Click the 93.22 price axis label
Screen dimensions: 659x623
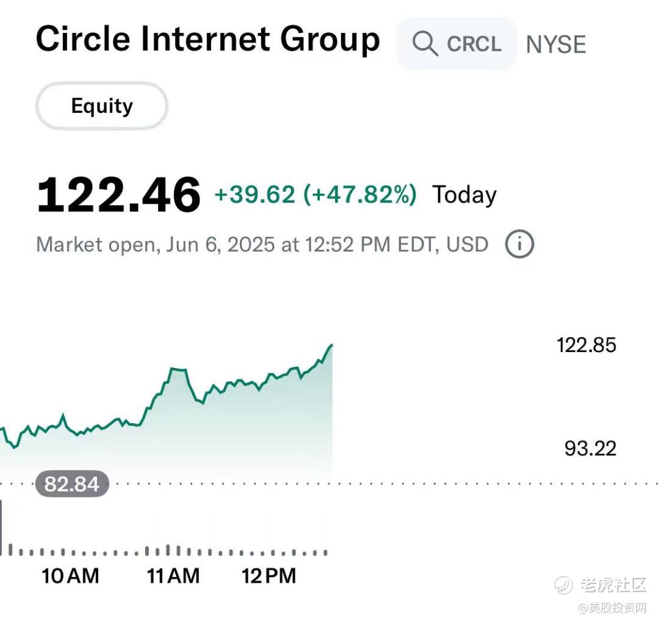click(x=590, y=449)
